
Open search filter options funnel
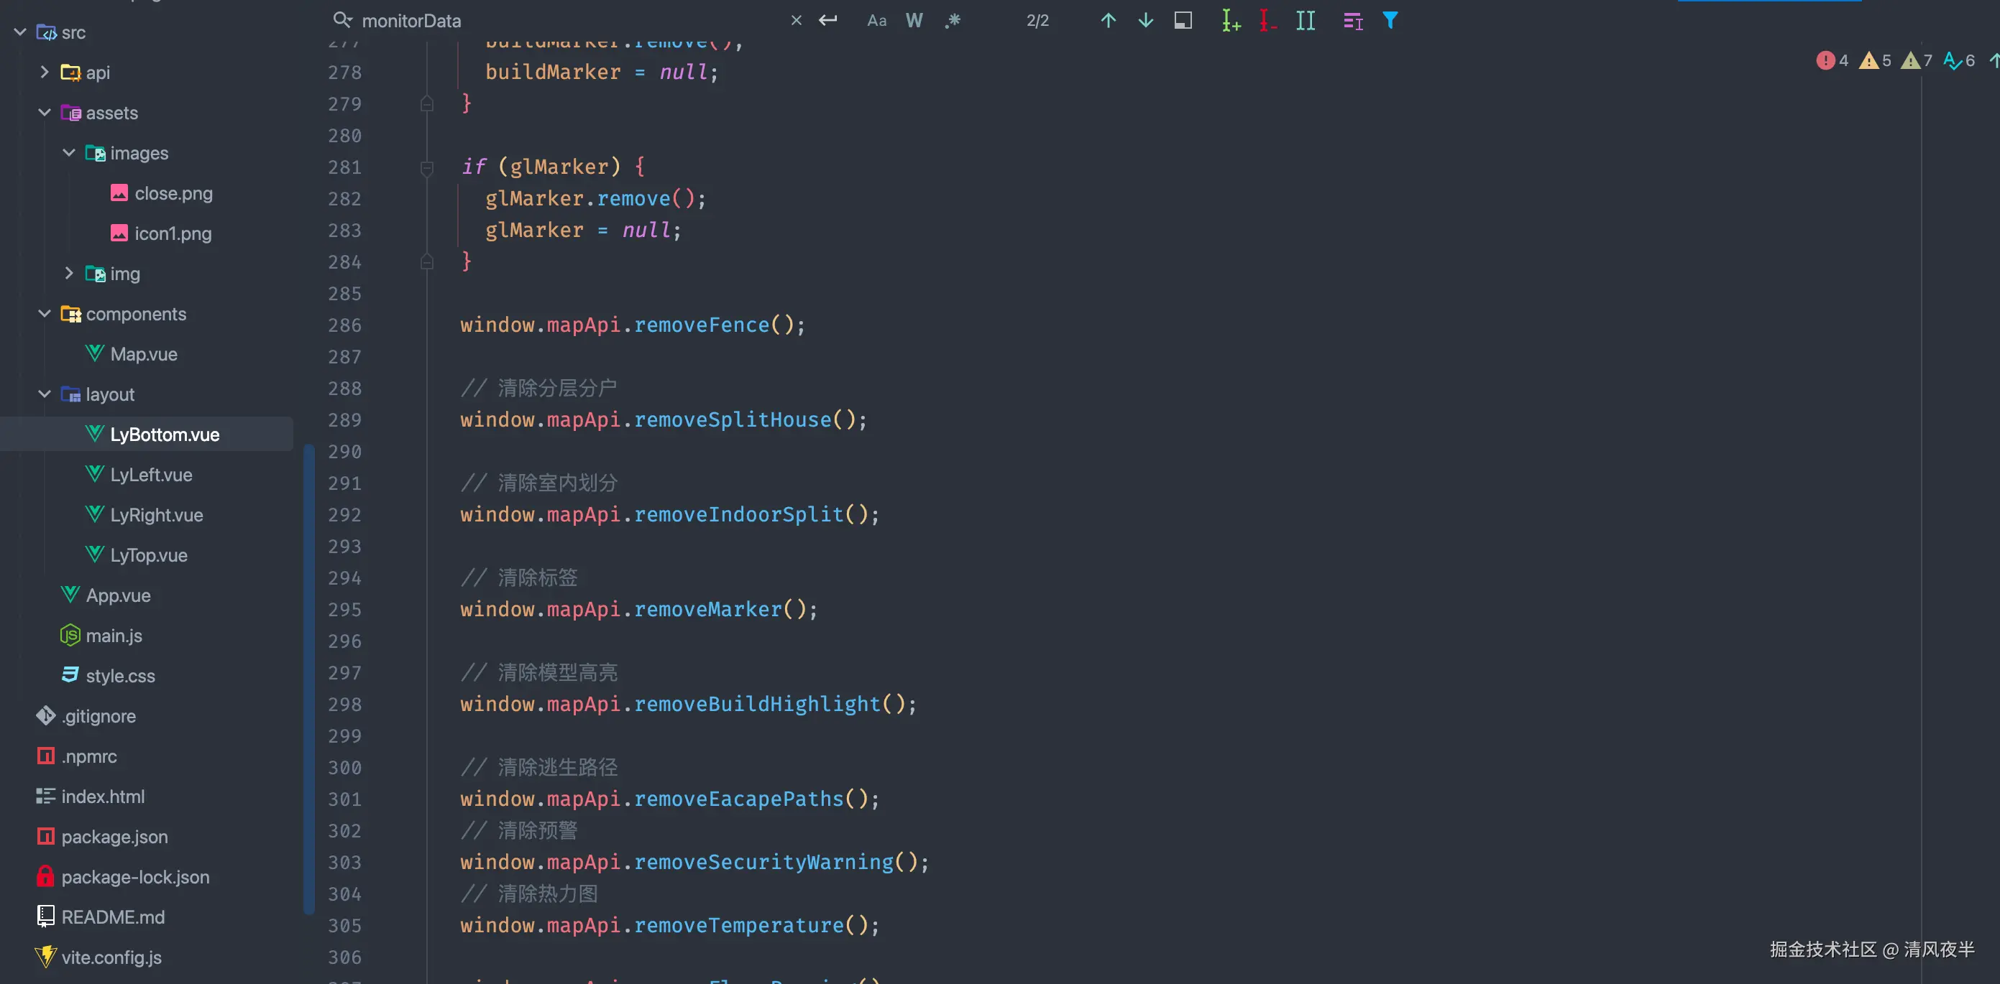click(x=1390, y=21)
